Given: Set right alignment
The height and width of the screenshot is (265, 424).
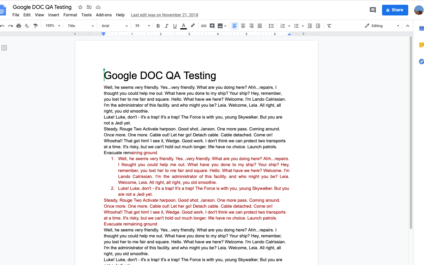Looking at the screenshot, I should (x=251, y=26).
